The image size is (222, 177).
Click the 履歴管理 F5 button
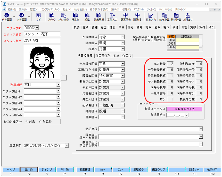pyautogui.click(x=85, y=170)
